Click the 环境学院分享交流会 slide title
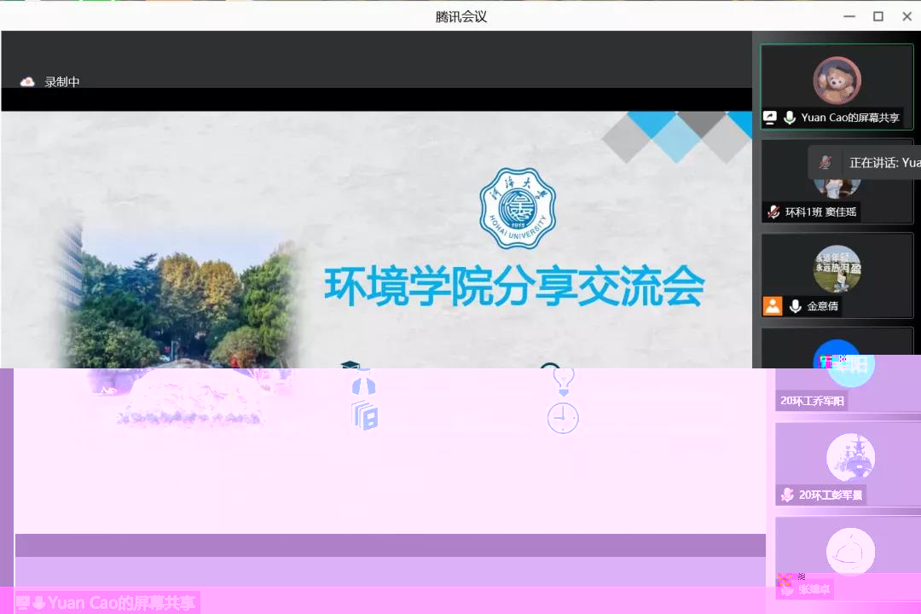 (514, 287)
